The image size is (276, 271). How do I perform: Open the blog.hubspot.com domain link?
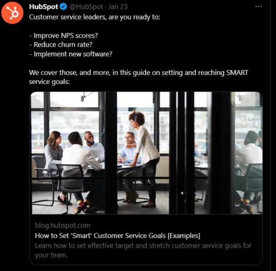coord(63,225)
